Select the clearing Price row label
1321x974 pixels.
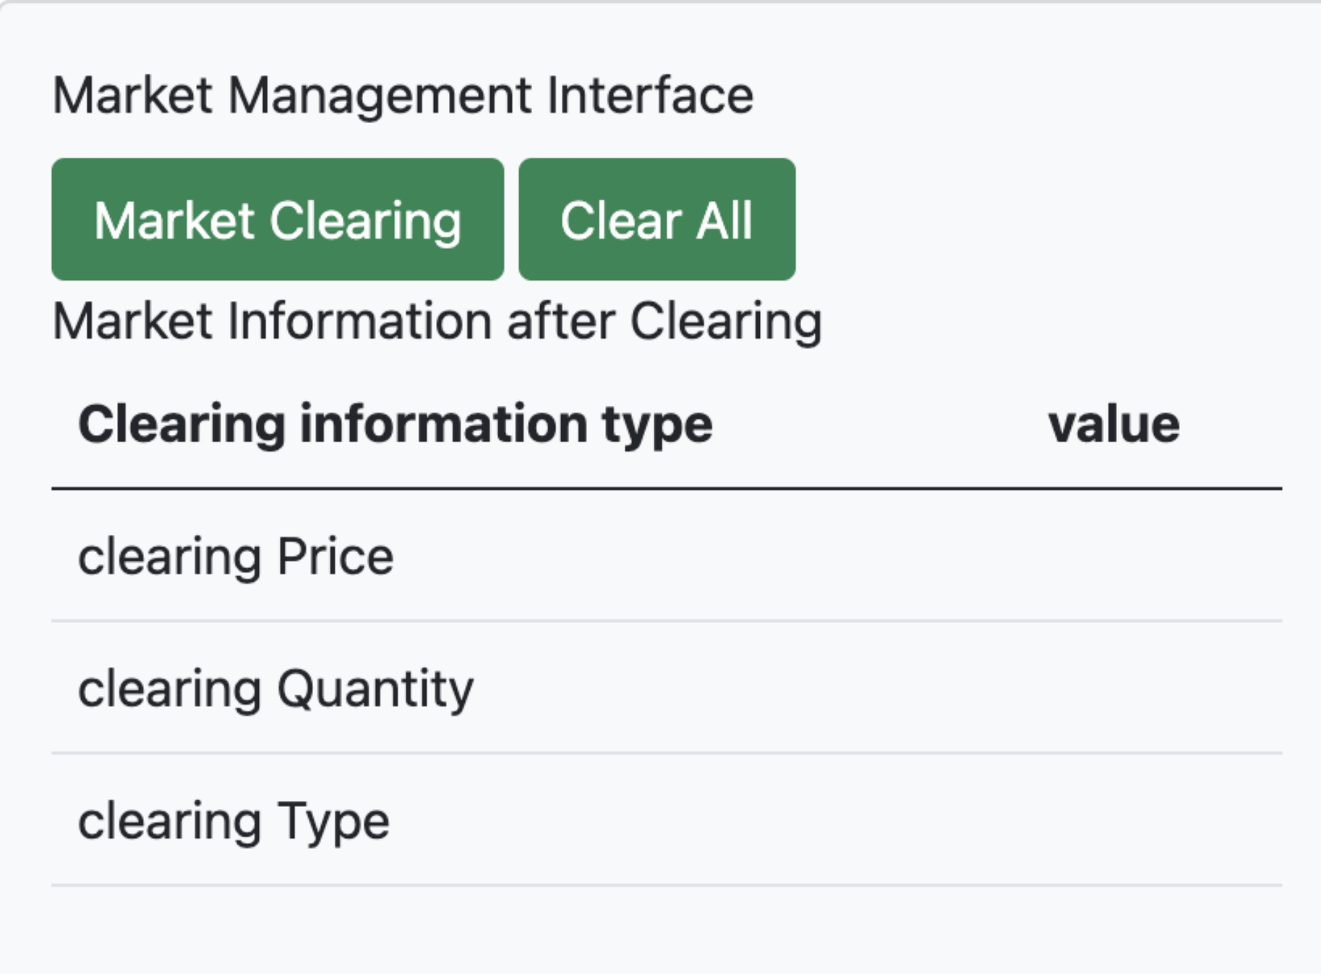pyautogui.click(x=235, y=557)
